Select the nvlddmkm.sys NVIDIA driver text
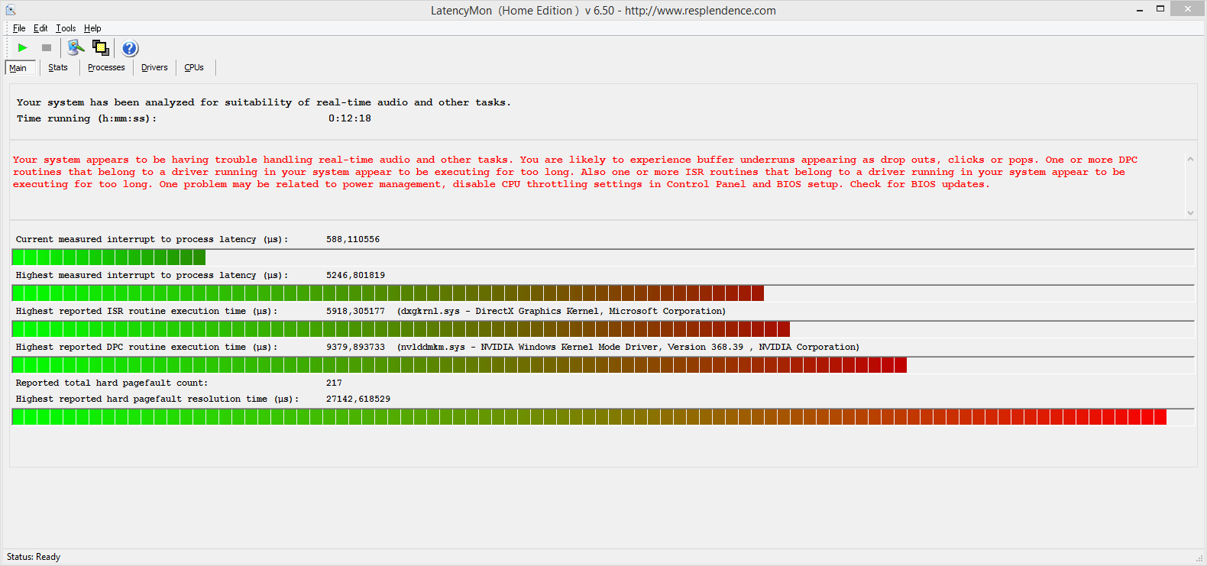The image size is (1207, 566). 628,347
